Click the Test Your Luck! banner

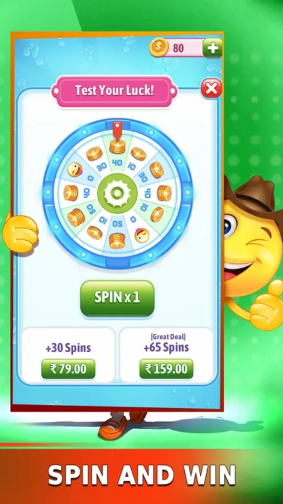[114, 91]
